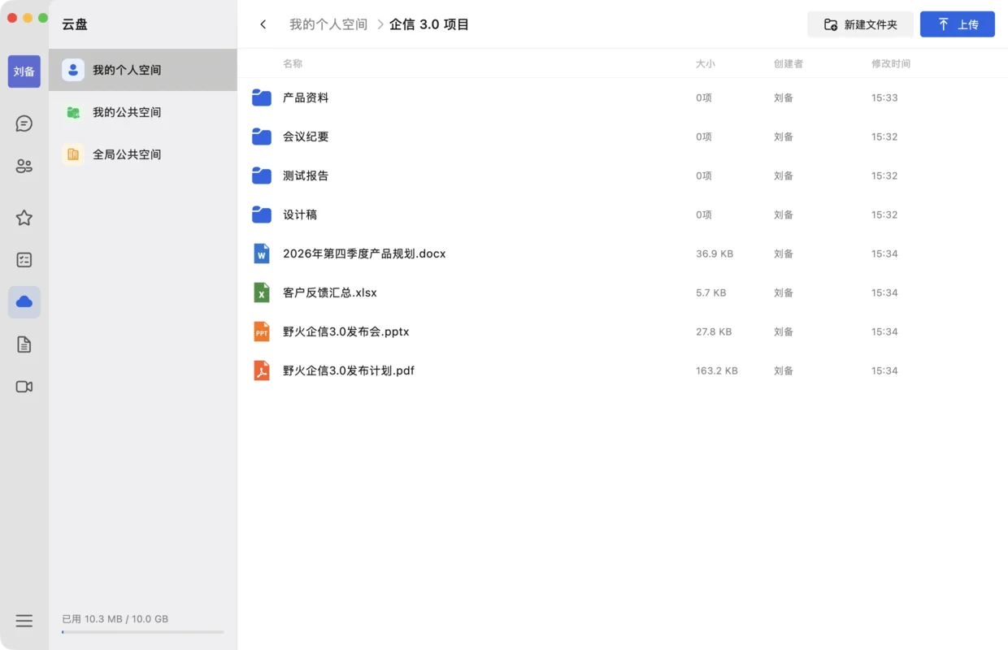The image size is (1008, 650).
Task: Click the 已用 10.3 MB / 10.0 GB text
Action: [115, 619]
